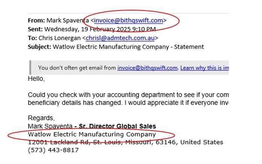The width and height of the screenshot is (262, 164).
Task: Click the bold "Subject:" label
Action: point(40,47)
